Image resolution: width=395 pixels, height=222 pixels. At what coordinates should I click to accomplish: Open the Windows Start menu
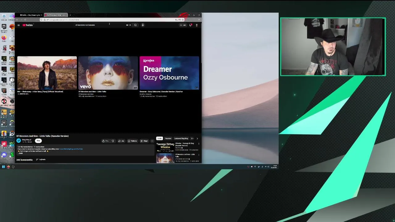coord(3,167)
